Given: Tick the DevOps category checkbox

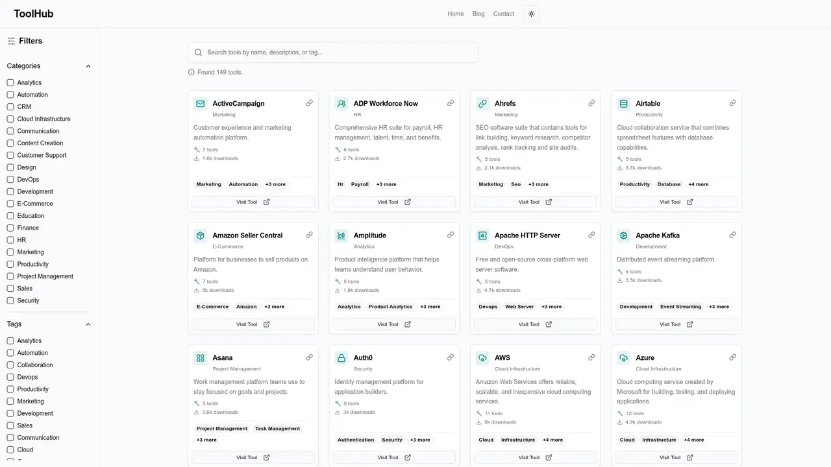Looking at the screenshot, I should [10, 180].
